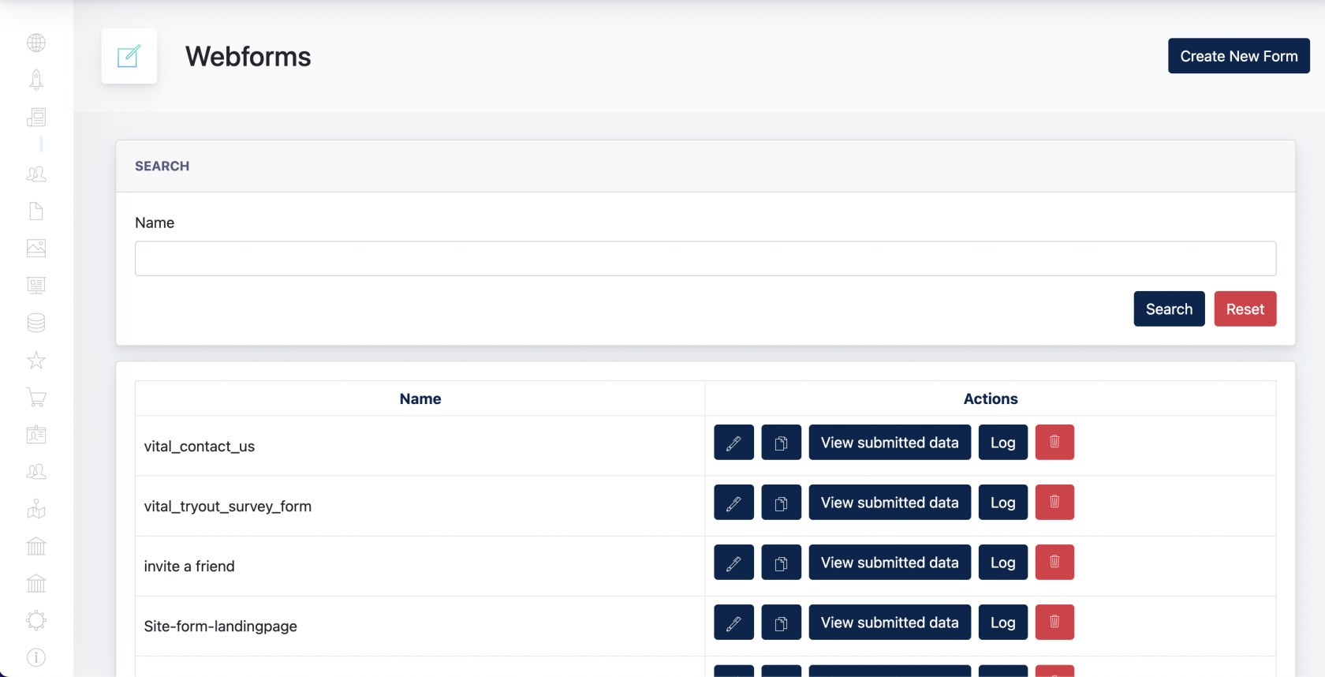
Task: Duplicate the vital_contact_us form with the copy icon
Action: 782,443
